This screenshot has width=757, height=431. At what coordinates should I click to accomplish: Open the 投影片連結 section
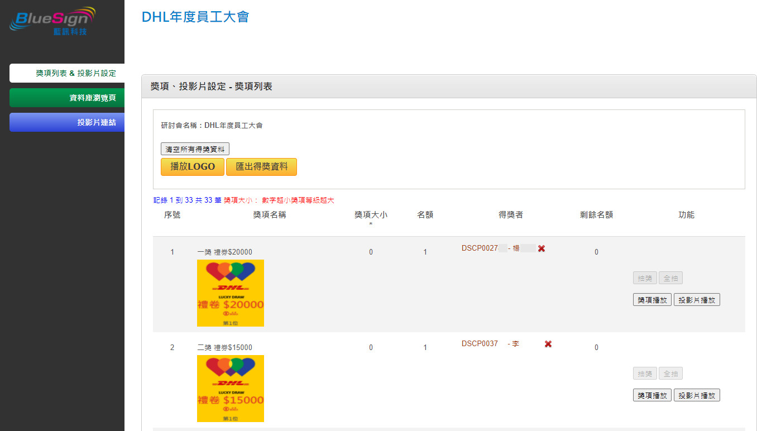pyautogui.click(x=66, y=122)
